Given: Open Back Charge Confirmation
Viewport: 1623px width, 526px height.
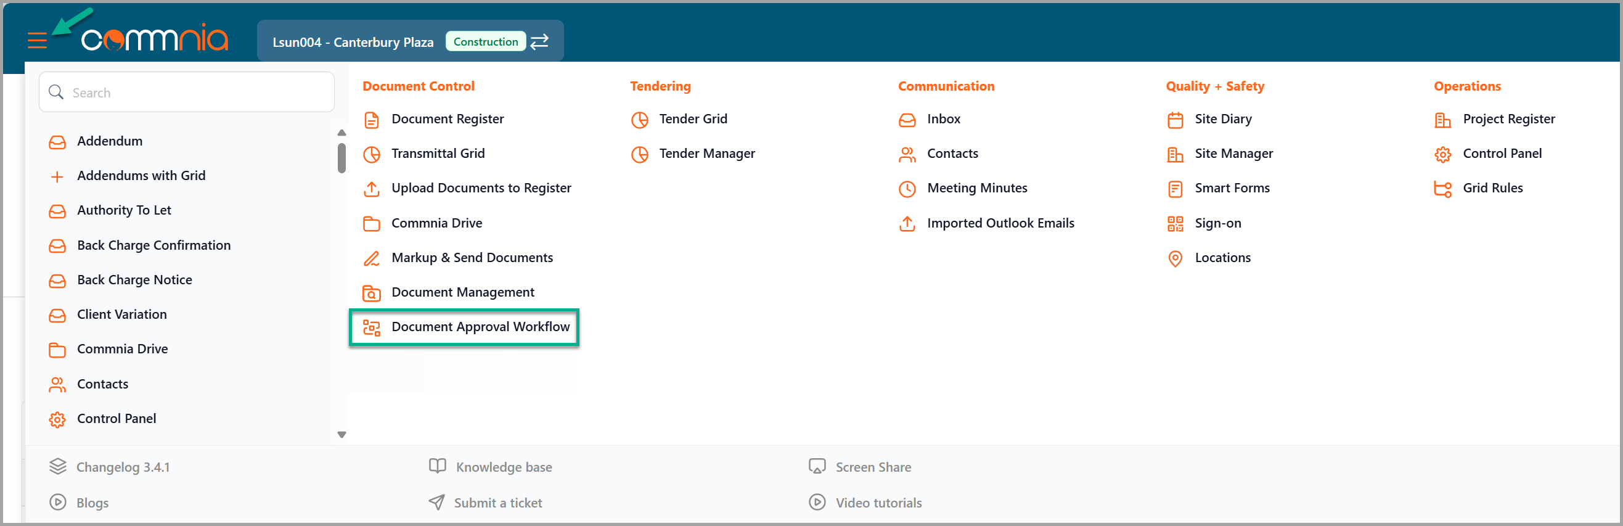Looking at the screenshot, I should pyautogui.click(x=153, y=245).
